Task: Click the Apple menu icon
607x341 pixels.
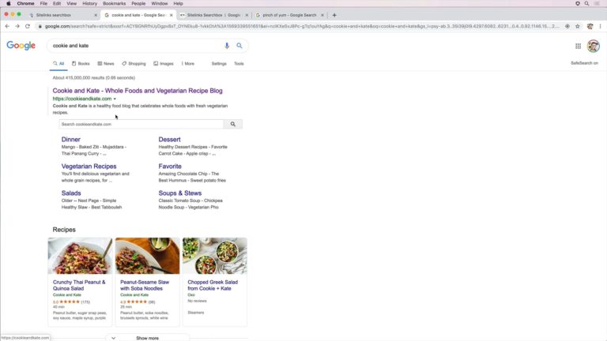Action: click(x=9, y=3)
